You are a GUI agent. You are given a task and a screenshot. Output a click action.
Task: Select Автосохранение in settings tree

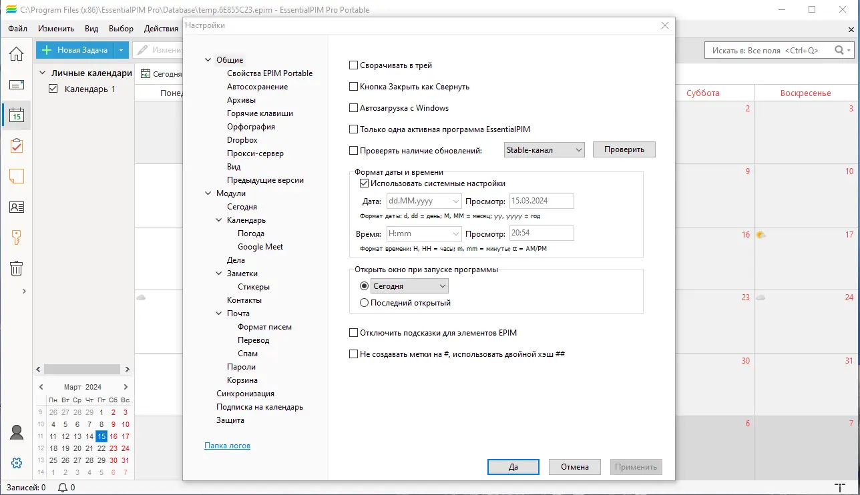point(258,87)
